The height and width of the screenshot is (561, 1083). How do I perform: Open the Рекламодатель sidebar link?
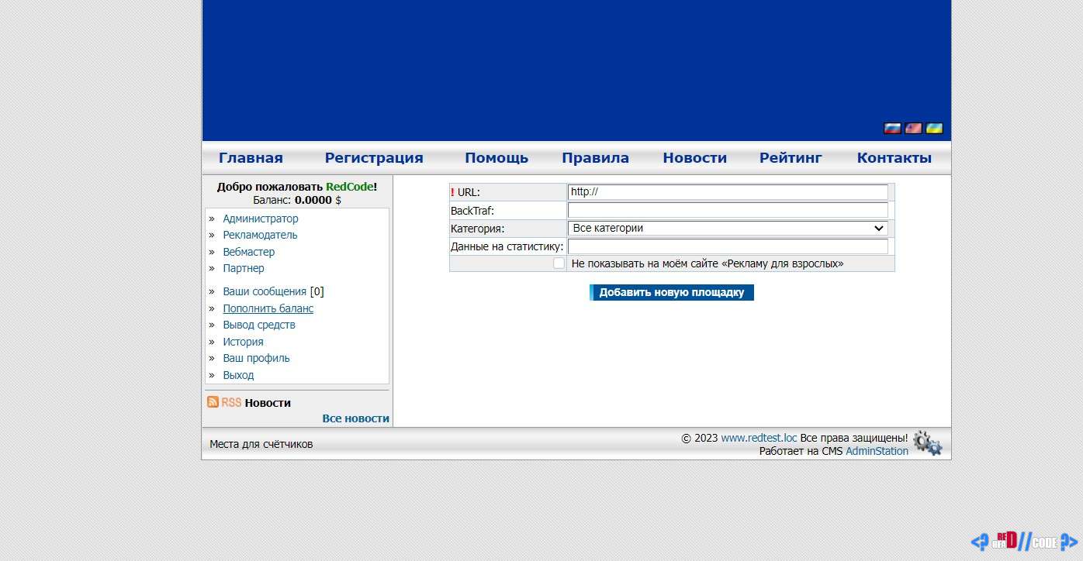[x=260, y=235]
